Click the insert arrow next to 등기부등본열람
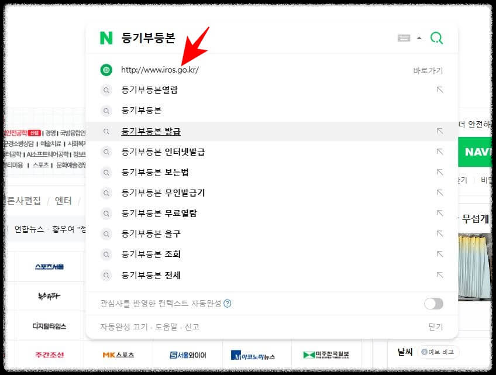Image resolution: width=496 pixels, height=375 pixels. click(439, 90)
